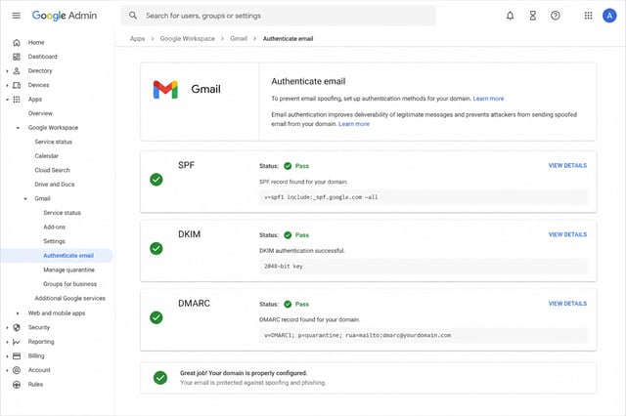626x416 pixels.
Task: Open the tasks hourglass icon
Action: click(x=532, y=16)
